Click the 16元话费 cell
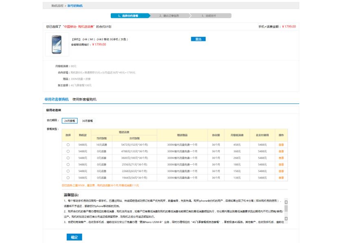Viewport: 342px width, 243px height. pyautogui.click(x=102, y=145)
